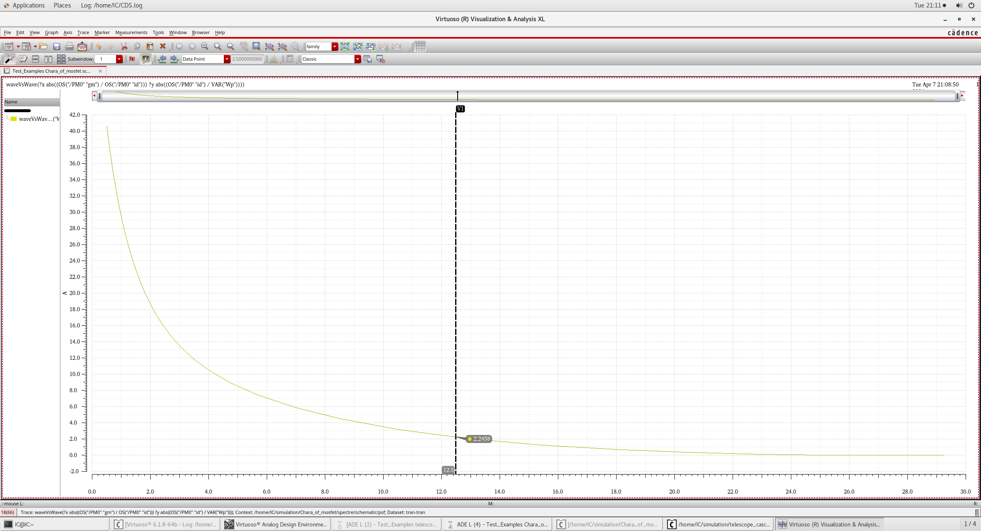981x531 pixels.
Task: Click the 2.2458 marker value label
Action: [x=479, y=439]
